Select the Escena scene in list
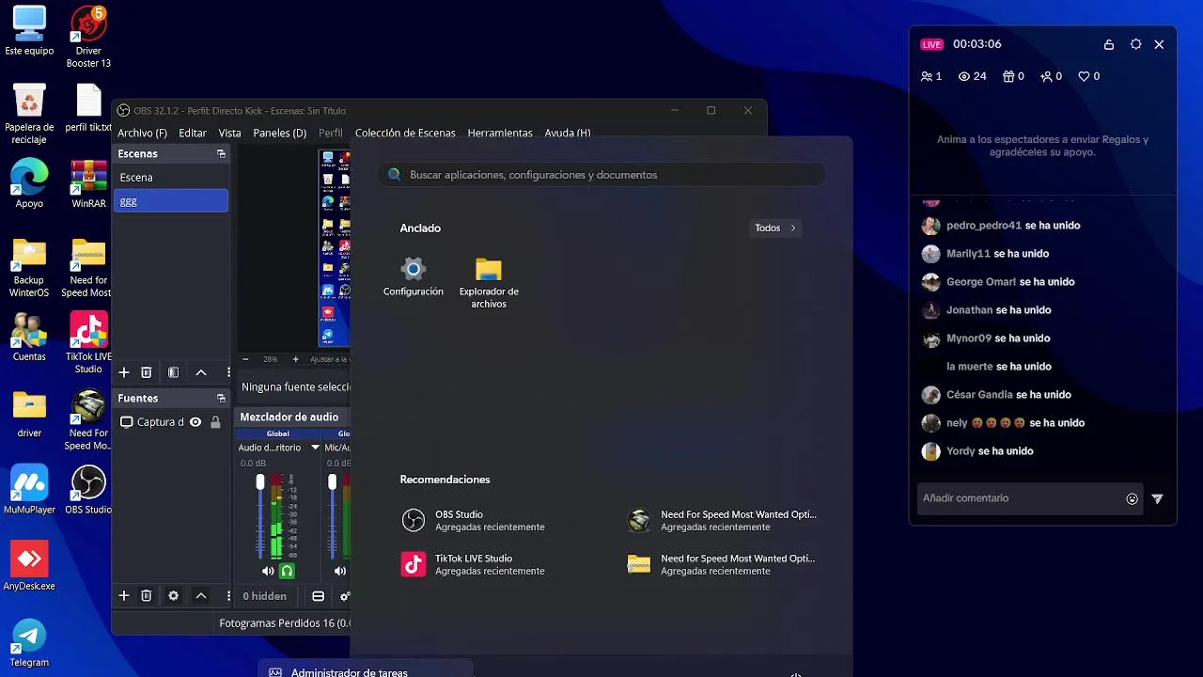Screen dimensions: 1203x677 (x=171, y=178)
